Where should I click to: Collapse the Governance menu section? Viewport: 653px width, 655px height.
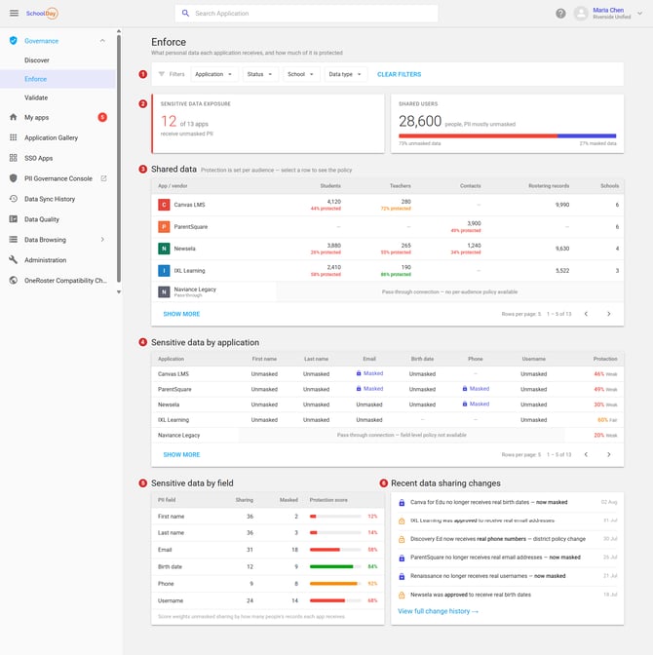coord(102,41)
